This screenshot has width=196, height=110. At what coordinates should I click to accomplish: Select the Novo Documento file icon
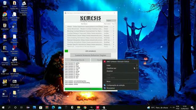click(14, 39)
